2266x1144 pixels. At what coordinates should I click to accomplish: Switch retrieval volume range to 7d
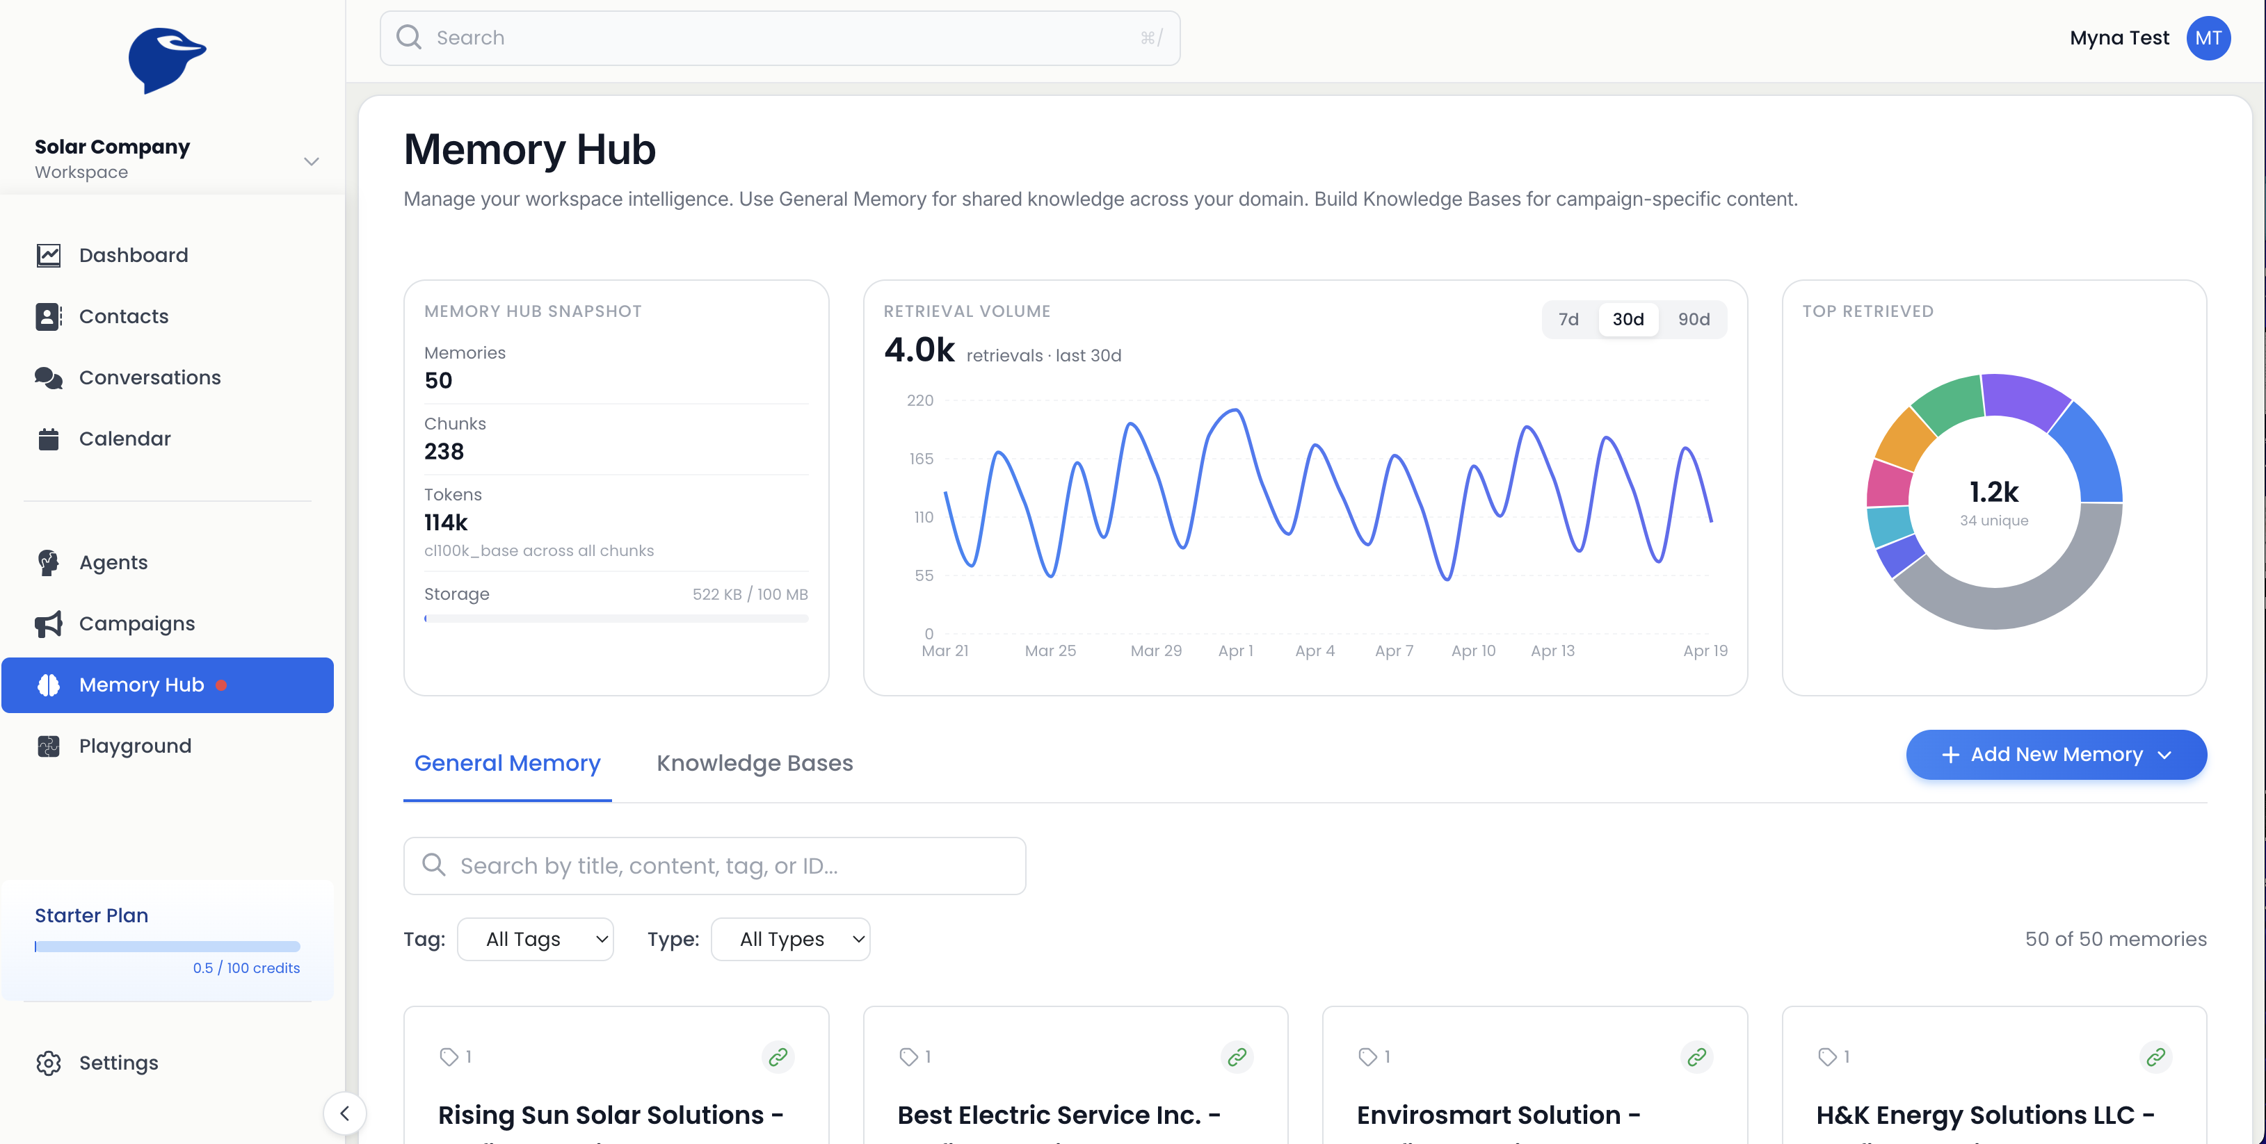click(1568, 319)
